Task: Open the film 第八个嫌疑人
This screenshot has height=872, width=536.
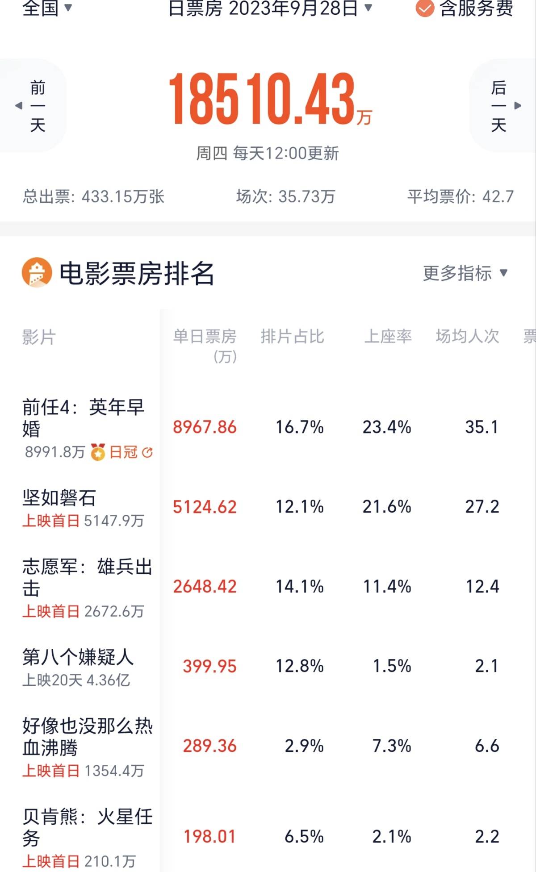Action: 78,657
